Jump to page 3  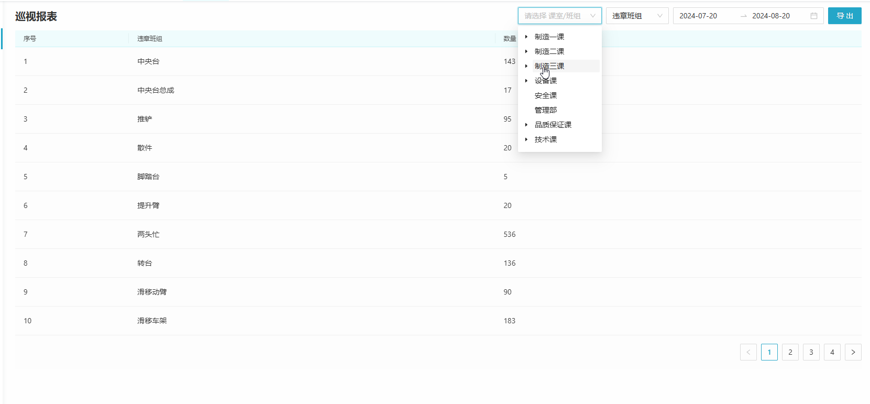(x=811, y=352)
